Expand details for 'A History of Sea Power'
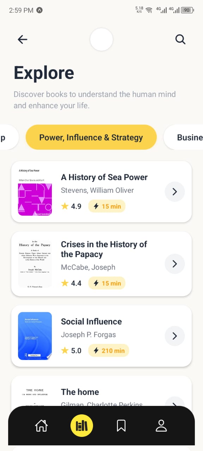The width and height of the screenshot is (203, 451). 174,191
